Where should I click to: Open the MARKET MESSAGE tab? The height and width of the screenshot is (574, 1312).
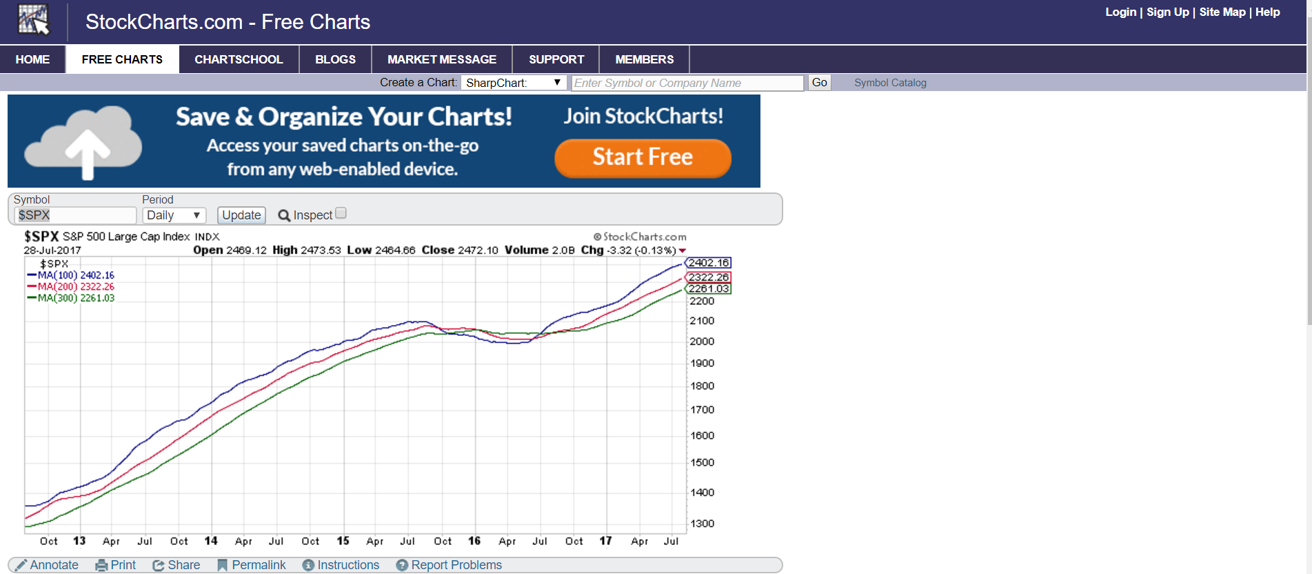click(x=442, y=59)
